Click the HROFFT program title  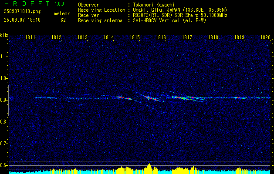tap(27, 3)
